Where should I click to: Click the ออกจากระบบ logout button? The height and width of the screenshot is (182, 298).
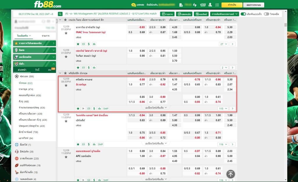(x=253, y=5)
